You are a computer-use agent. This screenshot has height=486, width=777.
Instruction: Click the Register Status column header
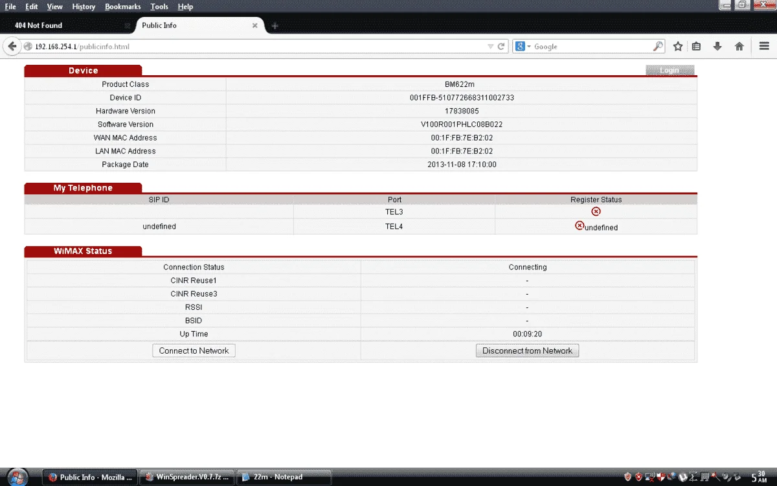click(596, 200)
